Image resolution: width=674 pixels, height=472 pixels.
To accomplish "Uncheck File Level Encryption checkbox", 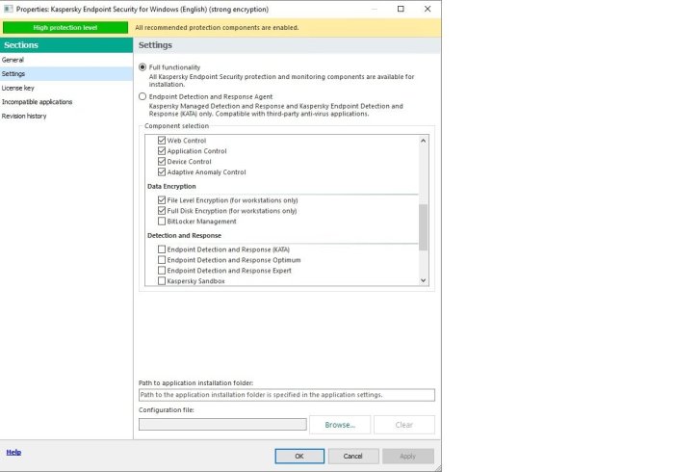I will [x=162, y=200].
